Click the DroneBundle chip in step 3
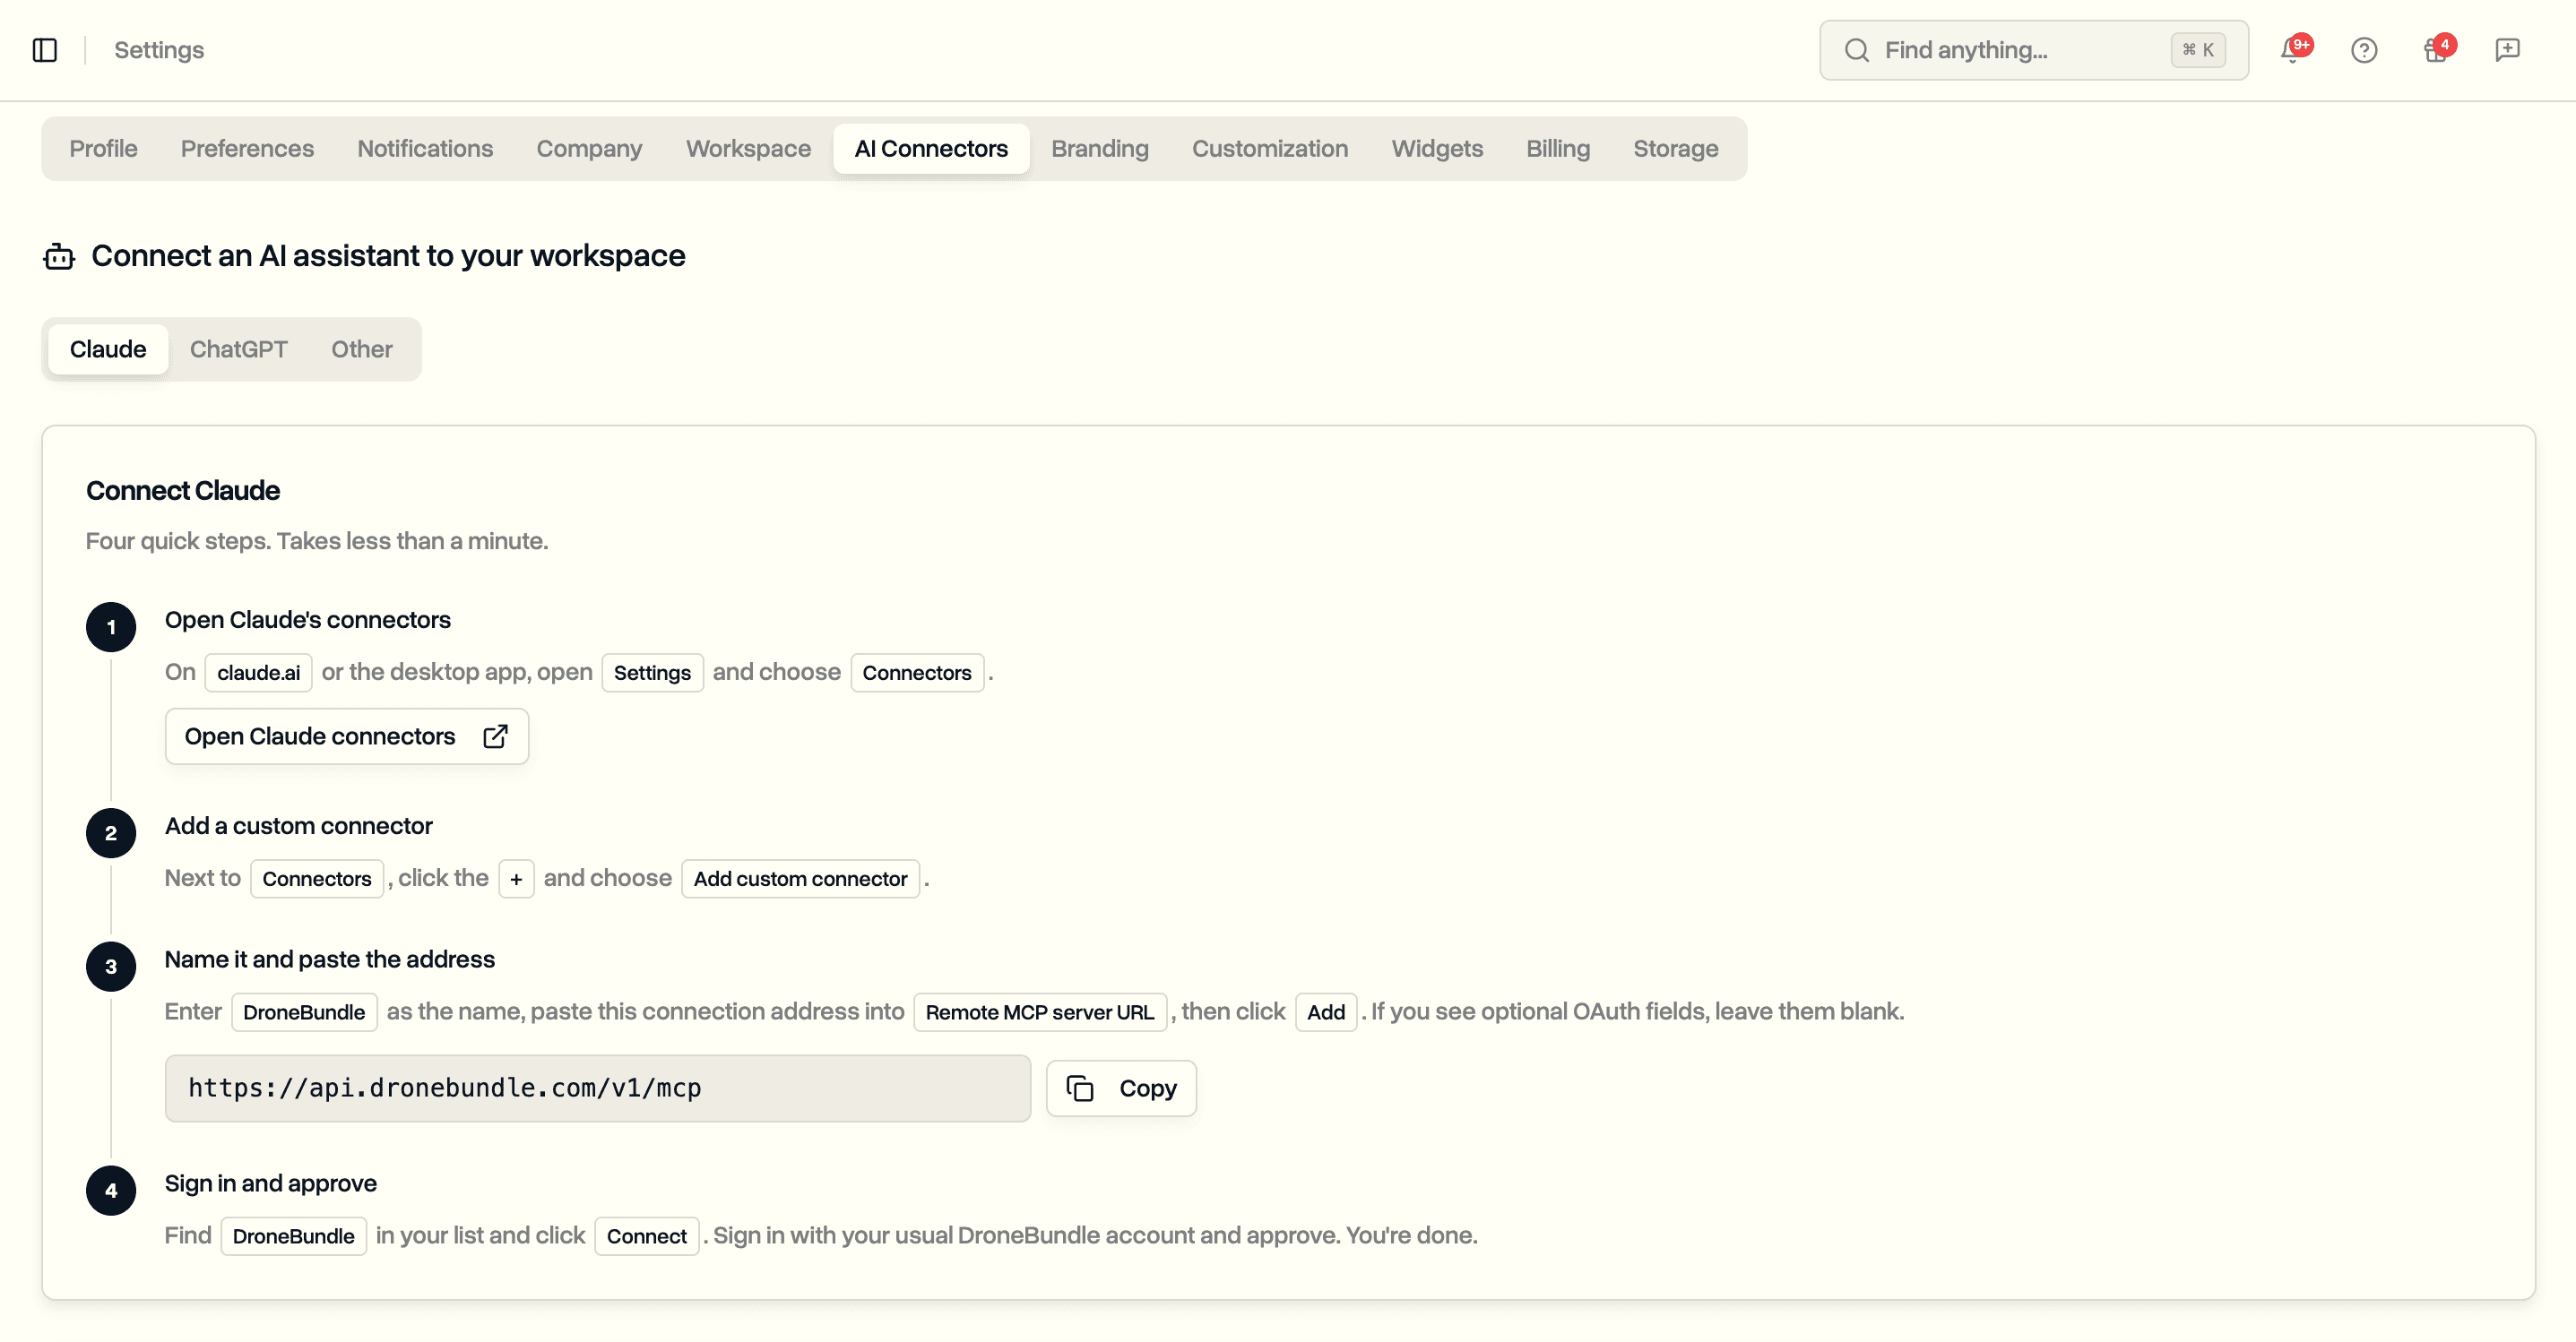 click(x=304, y=1012)
